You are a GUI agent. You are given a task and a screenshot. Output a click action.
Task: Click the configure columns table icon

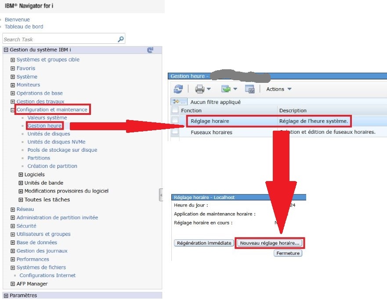coord(250,89)
